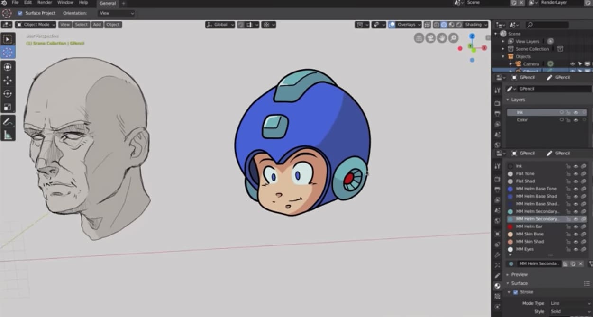Open the Orientation View dropdown

116,13
